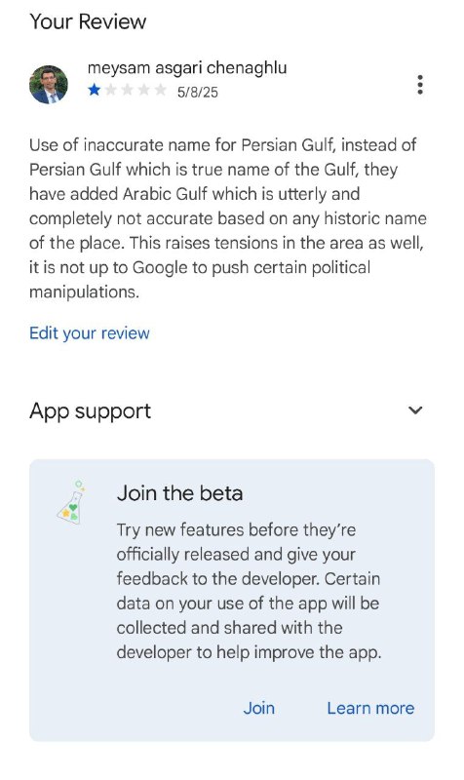Tap reviewer name meysam asgari chenaghlu
Screen dimensions: 464x780
point(187,67)
